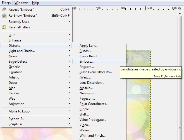184x140 pixels.
Task: Open the Distorts submenu
Action: [36, 45]
